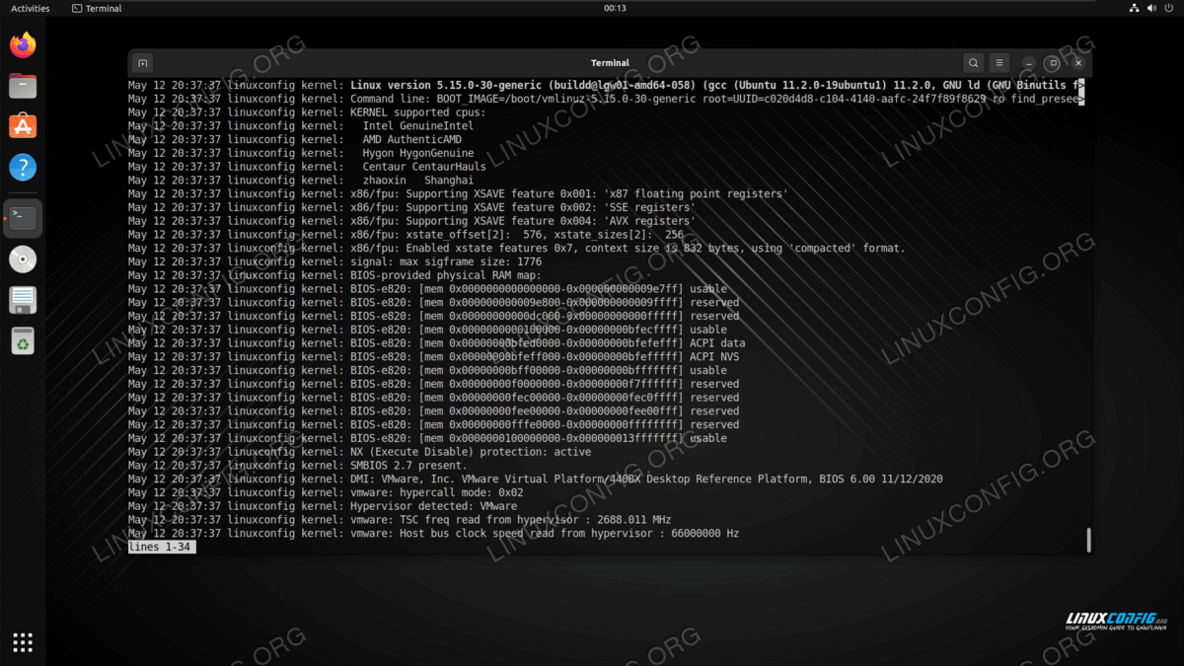Click the BIOS-e820 line with '0x00000000fec00000'
Viewport: 1184px width, 666px height.
coord(433,398)
